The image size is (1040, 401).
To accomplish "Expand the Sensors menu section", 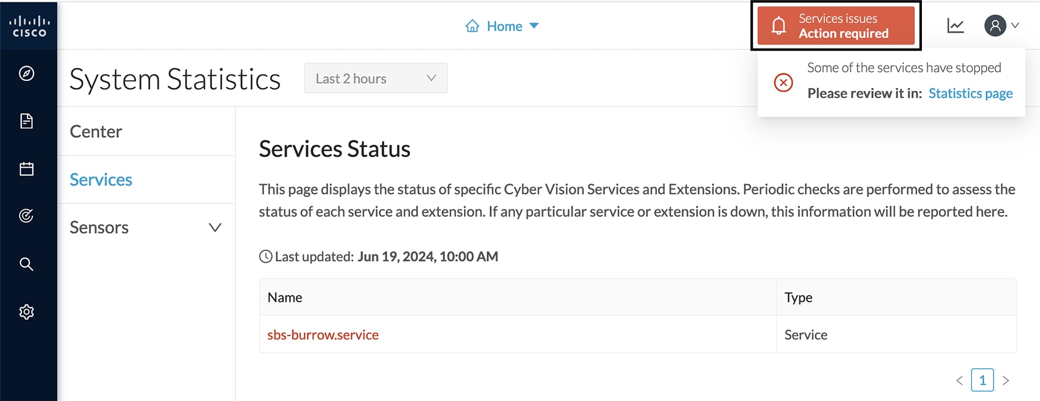I will (x=215, y=227).
